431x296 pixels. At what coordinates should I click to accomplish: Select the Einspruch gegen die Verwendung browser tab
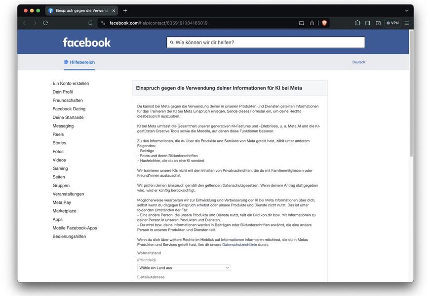(81, 10)
